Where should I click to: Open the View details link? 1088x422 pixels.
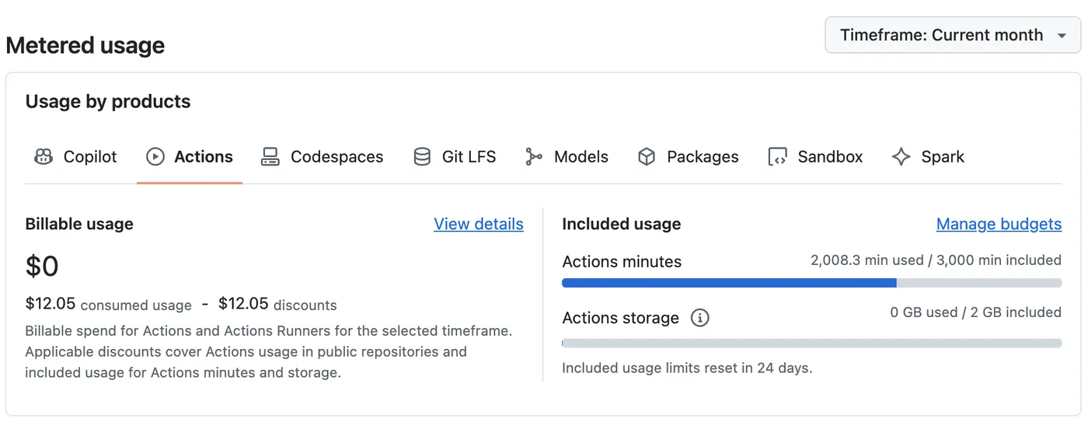479,224
